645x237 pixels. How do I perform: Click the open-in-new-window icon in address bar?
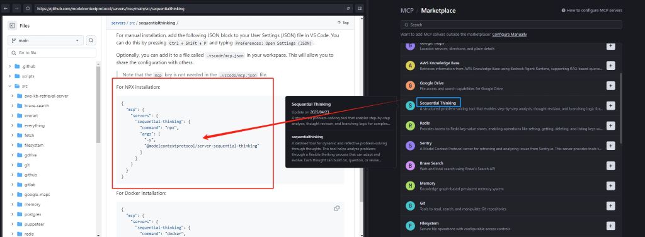tap(348, 8)
